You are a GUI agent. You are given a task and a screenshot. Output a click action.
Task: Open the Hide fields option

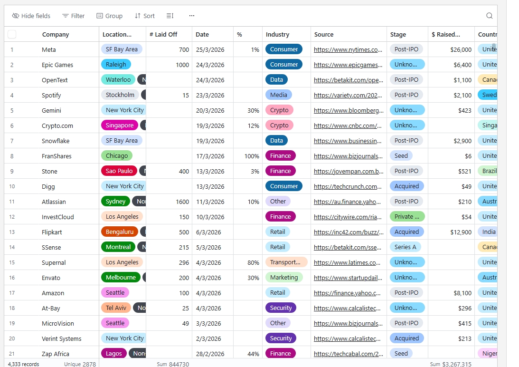31,16
